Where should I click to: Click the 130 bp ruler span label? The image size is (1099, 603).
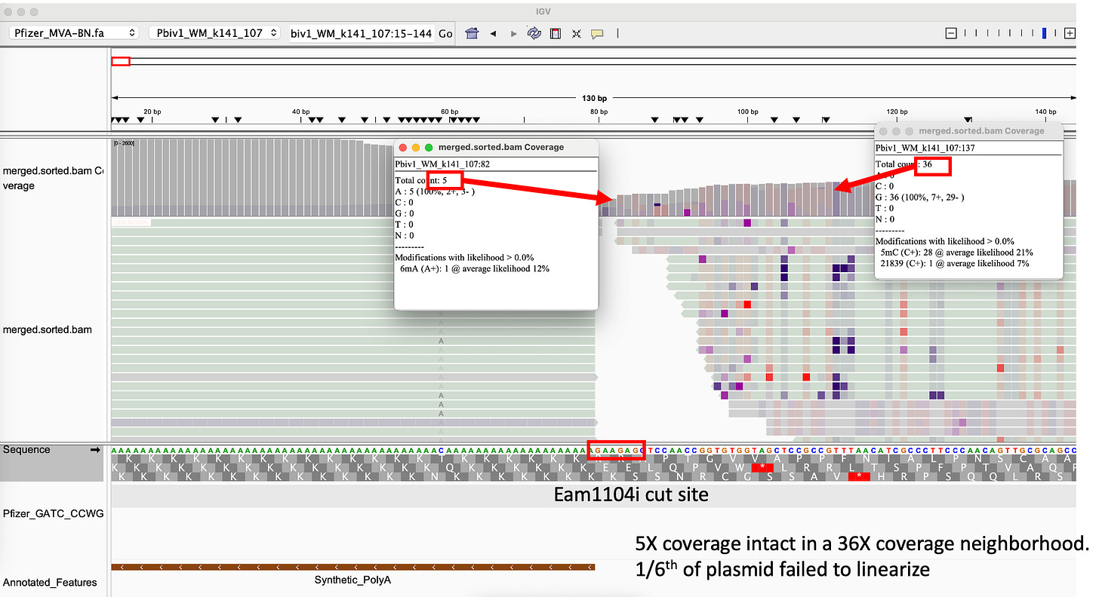595,98
